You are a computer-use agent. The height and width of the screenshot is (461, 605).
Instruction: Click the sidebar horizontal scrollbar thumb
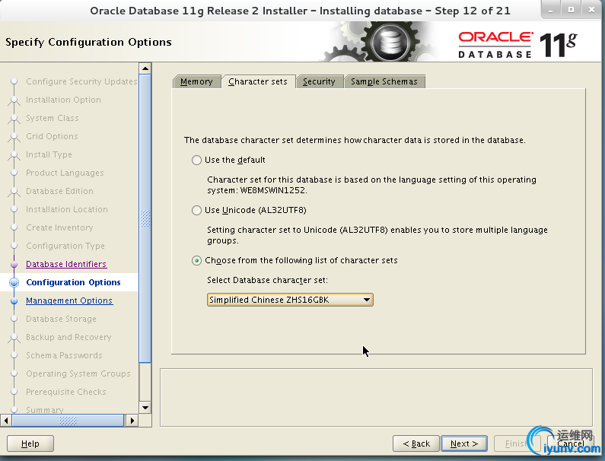[x=68, y=420]
